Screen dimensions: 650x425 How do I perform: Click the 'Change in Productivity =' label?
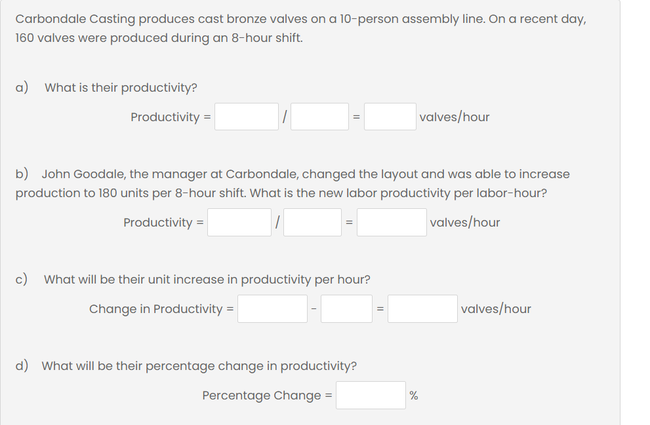click(x=161, y=309)
